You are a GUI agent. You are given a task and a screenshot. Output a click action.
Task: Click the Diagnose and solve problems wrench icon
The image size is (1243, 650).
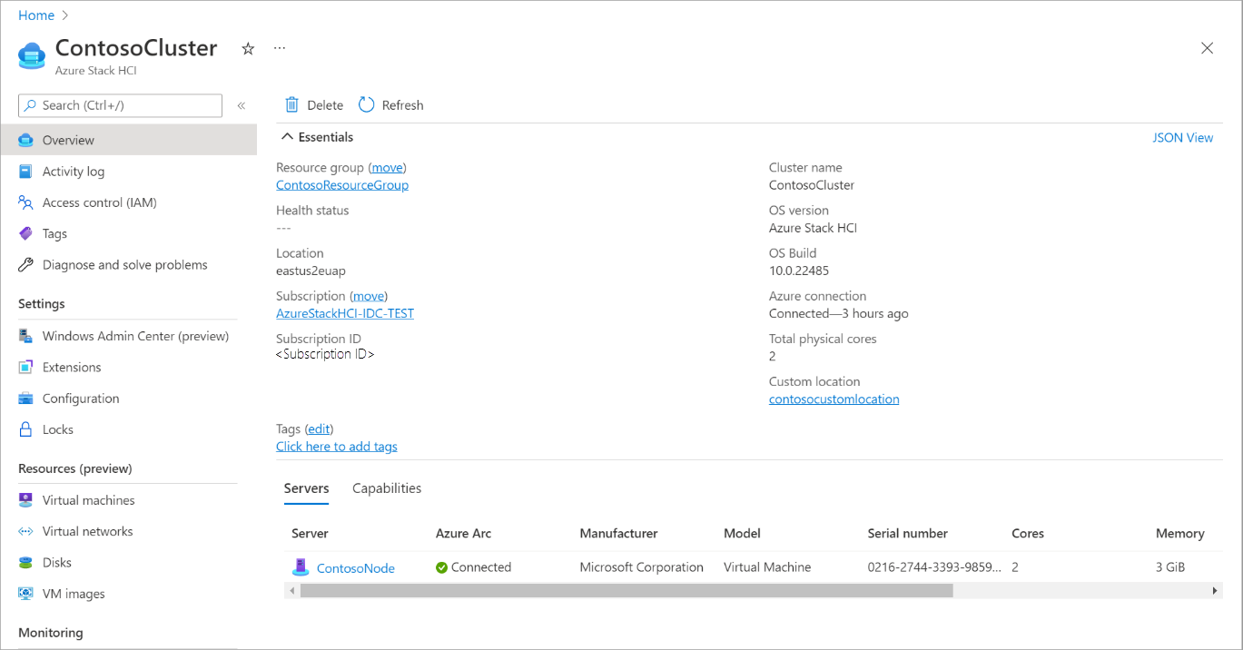pyautogui.click(x=25, y=265)
